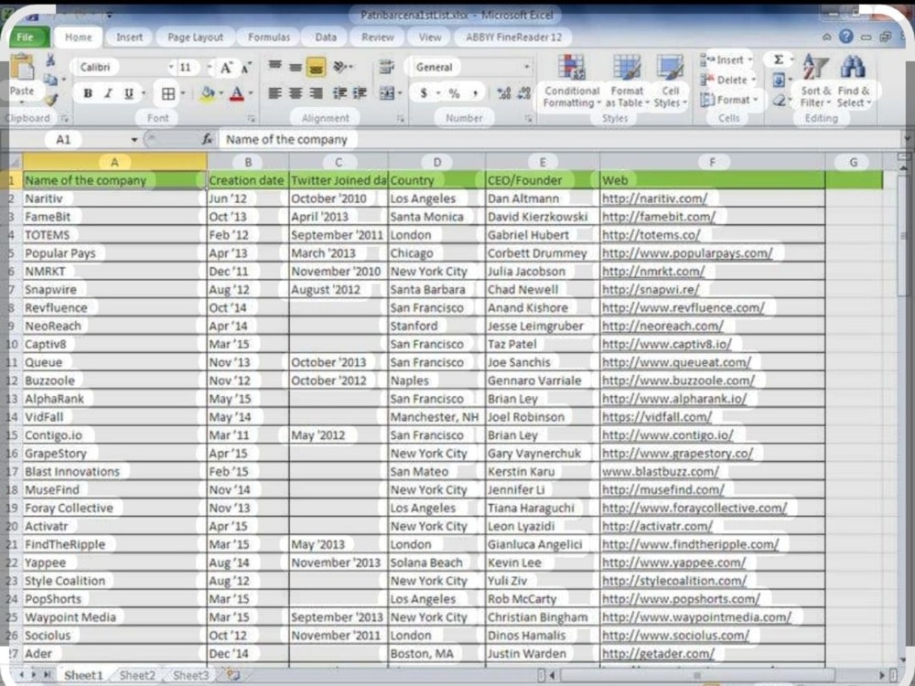Open the General number format dropdown
915x686 pixels.
[526, 67]
